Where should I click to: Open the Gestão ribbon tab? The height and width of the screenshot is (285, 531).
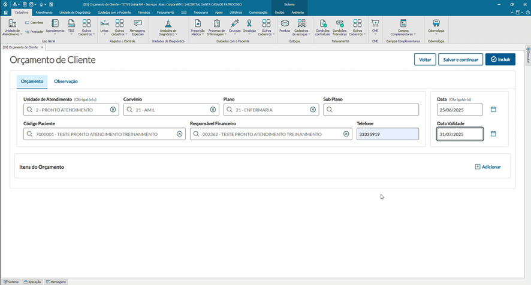279,13
